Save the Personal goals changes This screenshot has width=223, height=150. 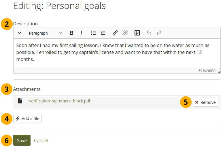(x=22, y=140)
